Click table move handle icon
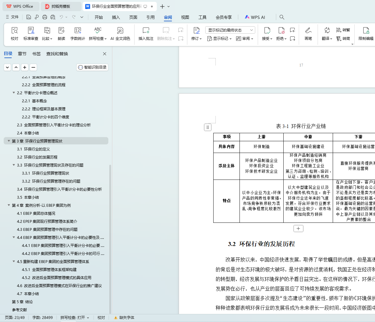The width and height of the screenshot is (375, 322). point(208,127)
